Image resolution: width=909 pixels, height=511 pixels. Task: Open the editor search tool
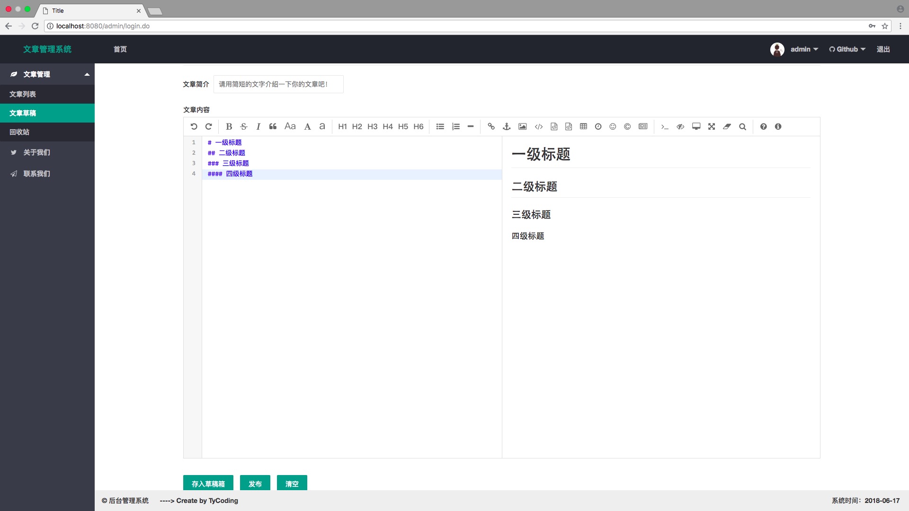pos(742,126)
